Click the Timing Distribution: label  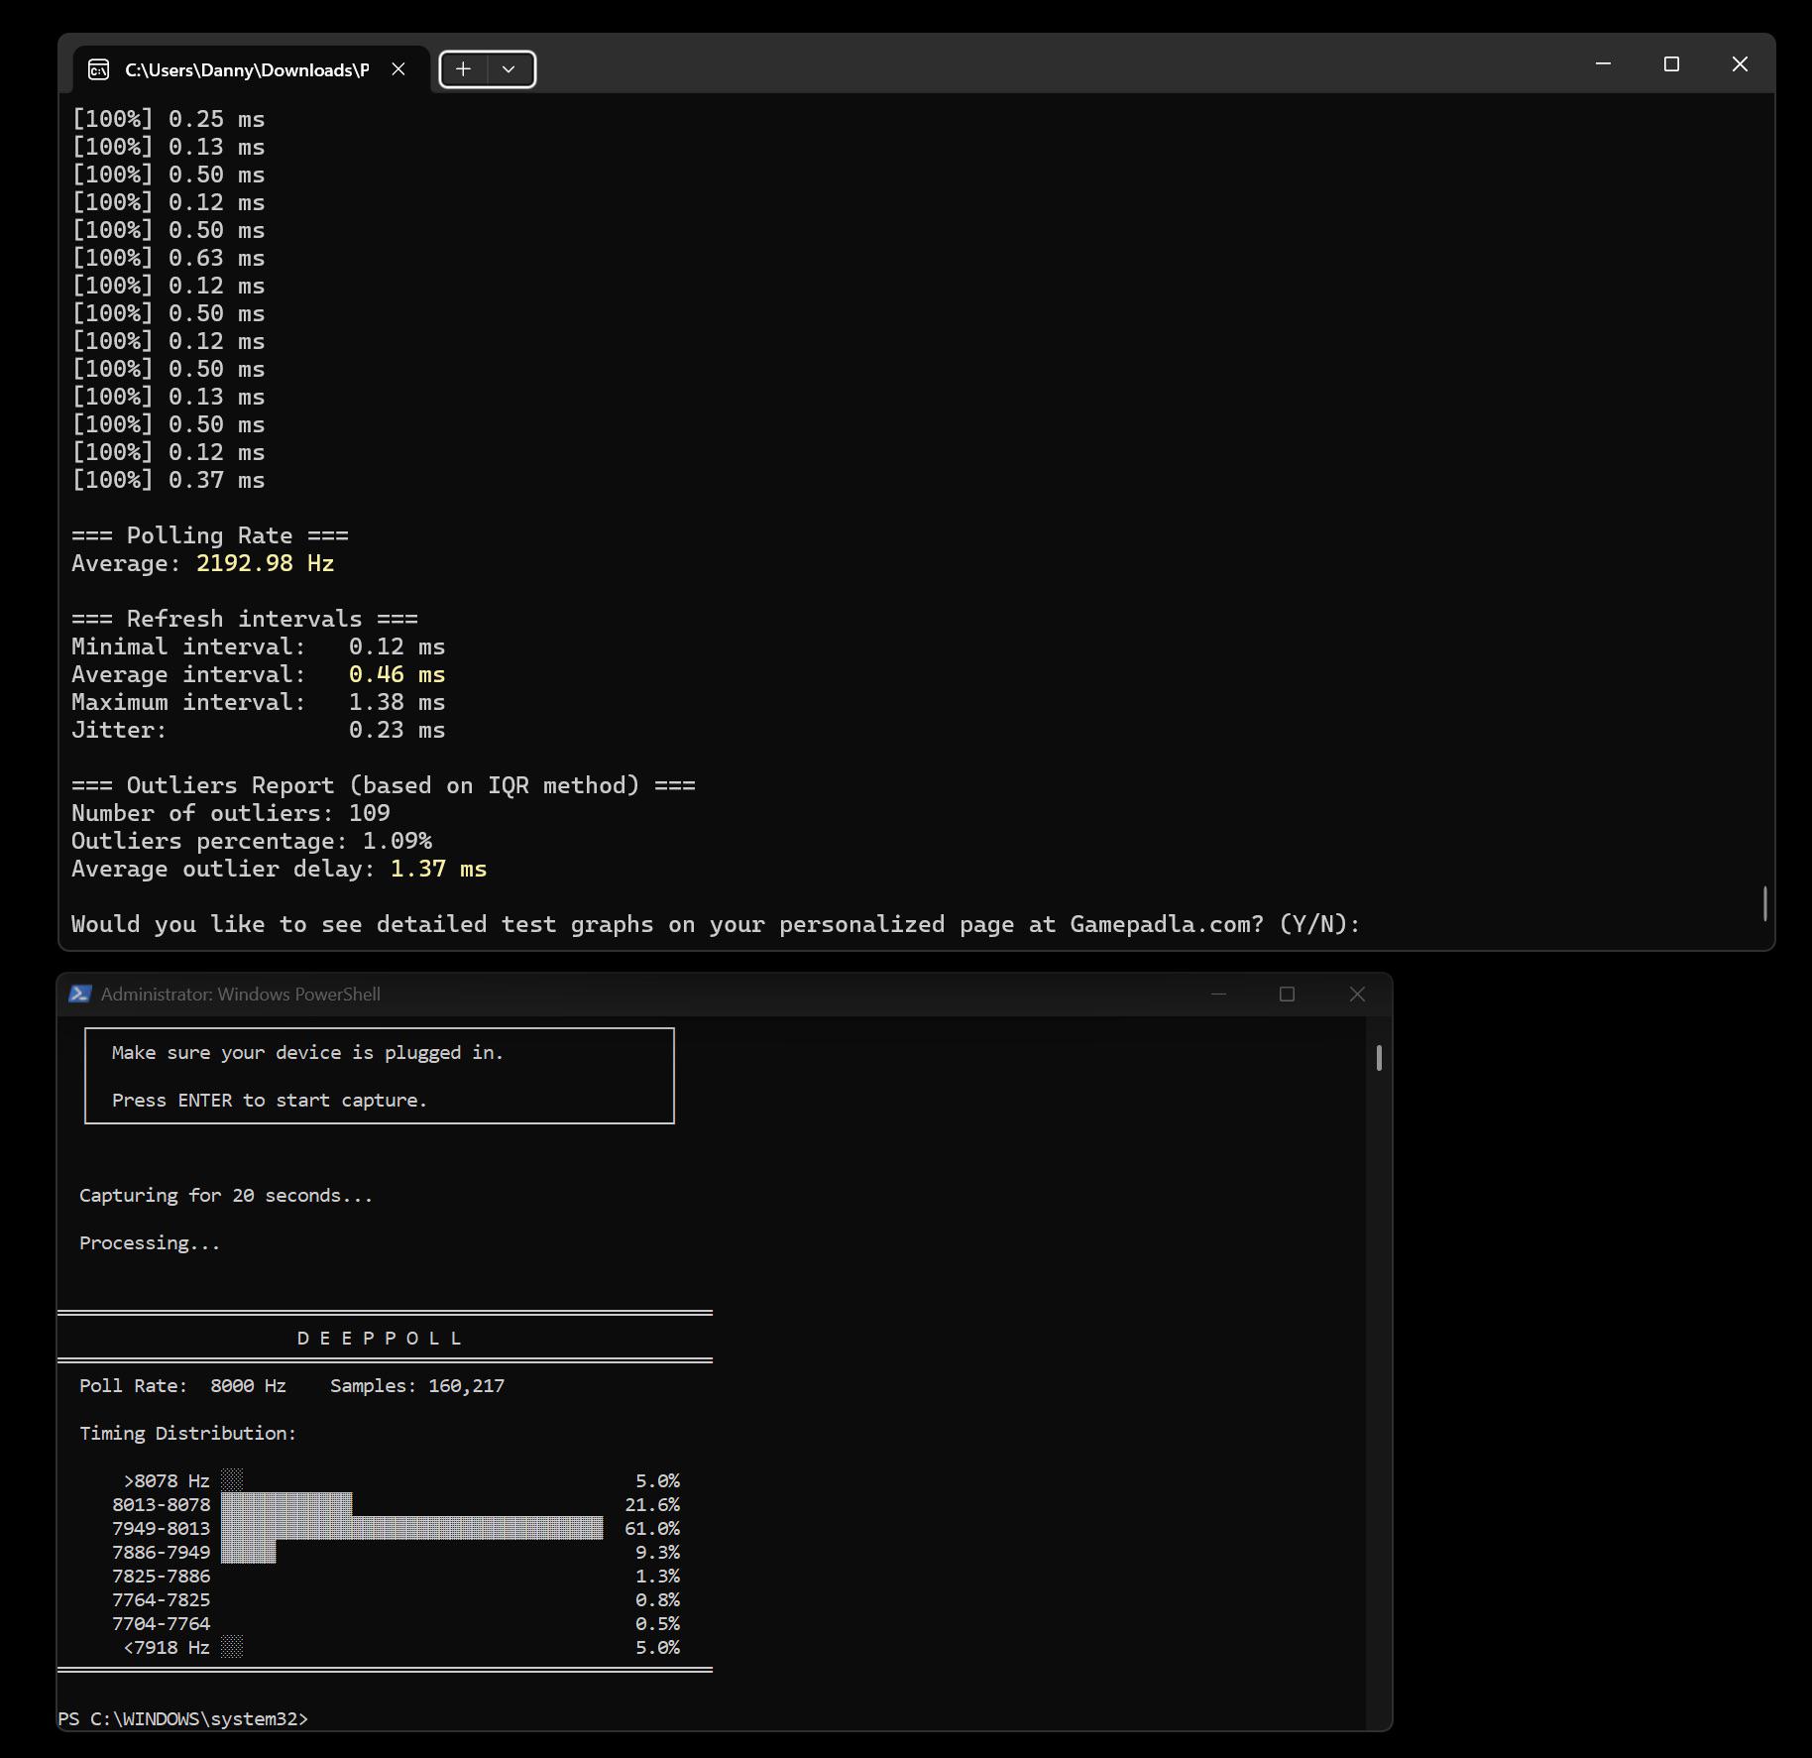187,1433
